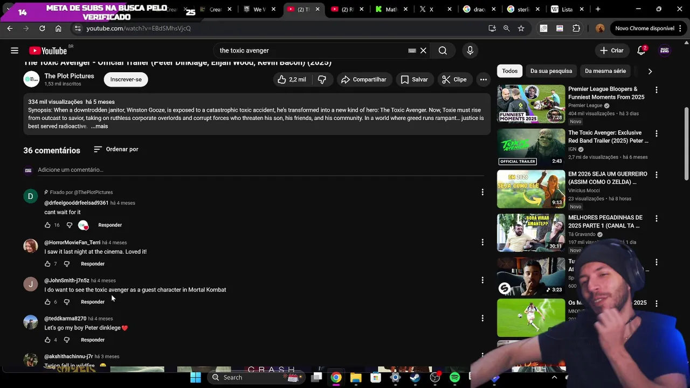Click the Inscrever-se subscribe button
The height and width of the screenshot is (388, 690).
tap(126, 79)
